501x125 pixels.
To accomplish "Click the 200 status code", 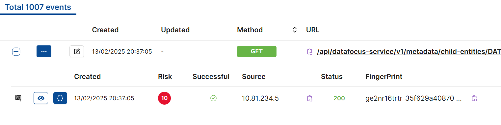I will click(339, 98).
